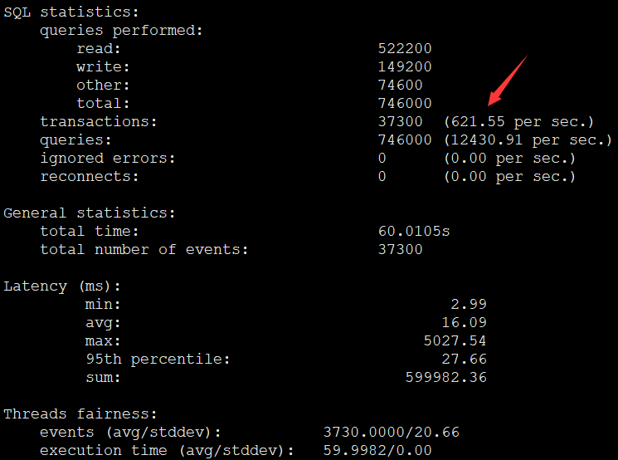618x460 pixels.
Task: Click the 'total number of events:' label
Action: click(144, 250)
